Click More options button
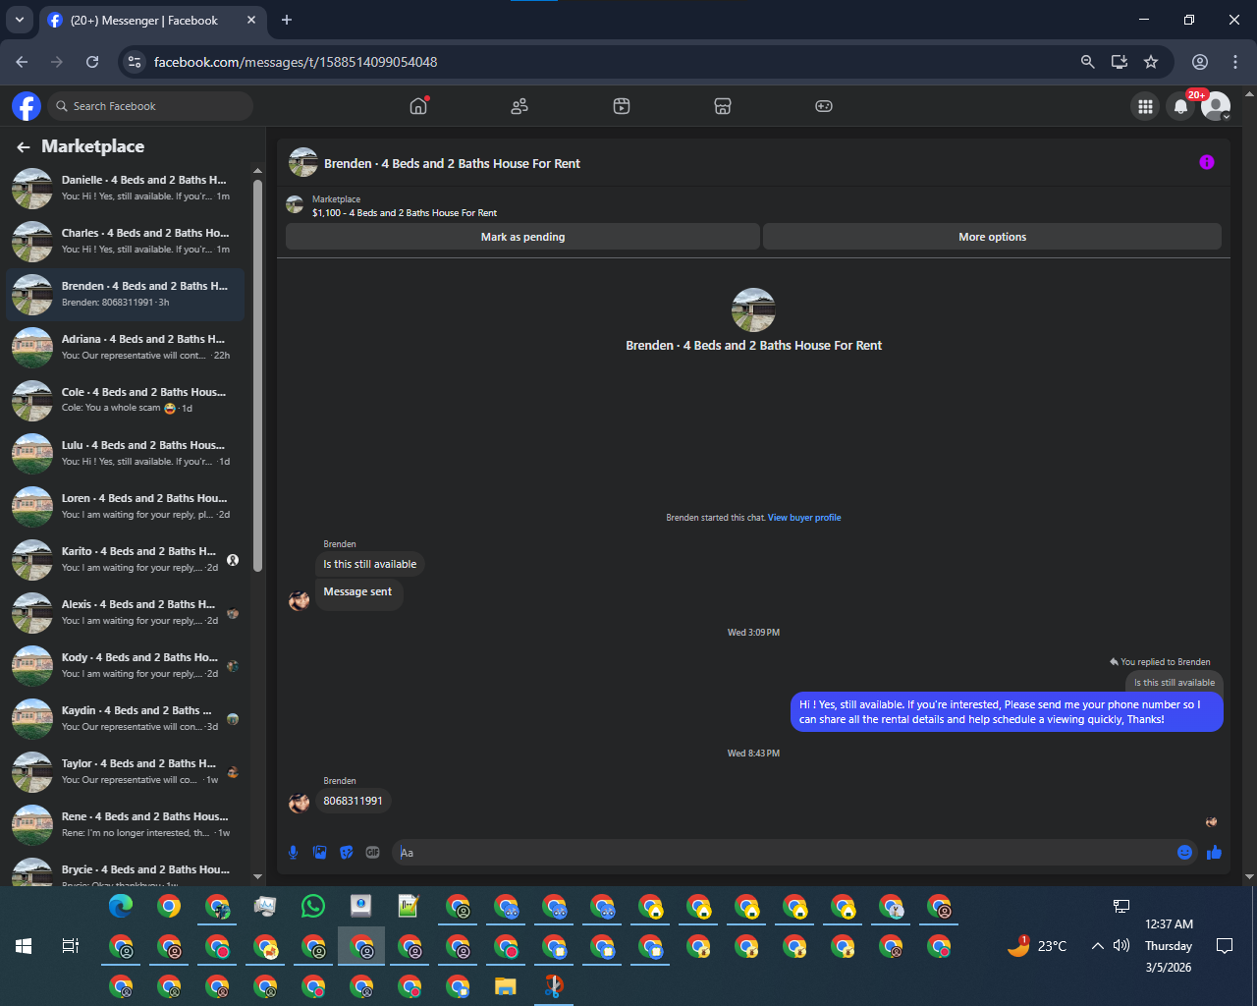Viewport: 1257px width, 1006px height. pyautogui.click(x=992, y=237)
